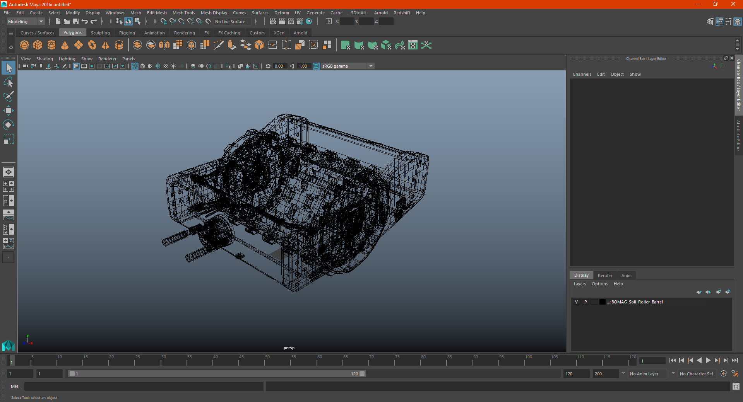Click the Open Scene folder icon
743x402 pixels.
[67, 22]
